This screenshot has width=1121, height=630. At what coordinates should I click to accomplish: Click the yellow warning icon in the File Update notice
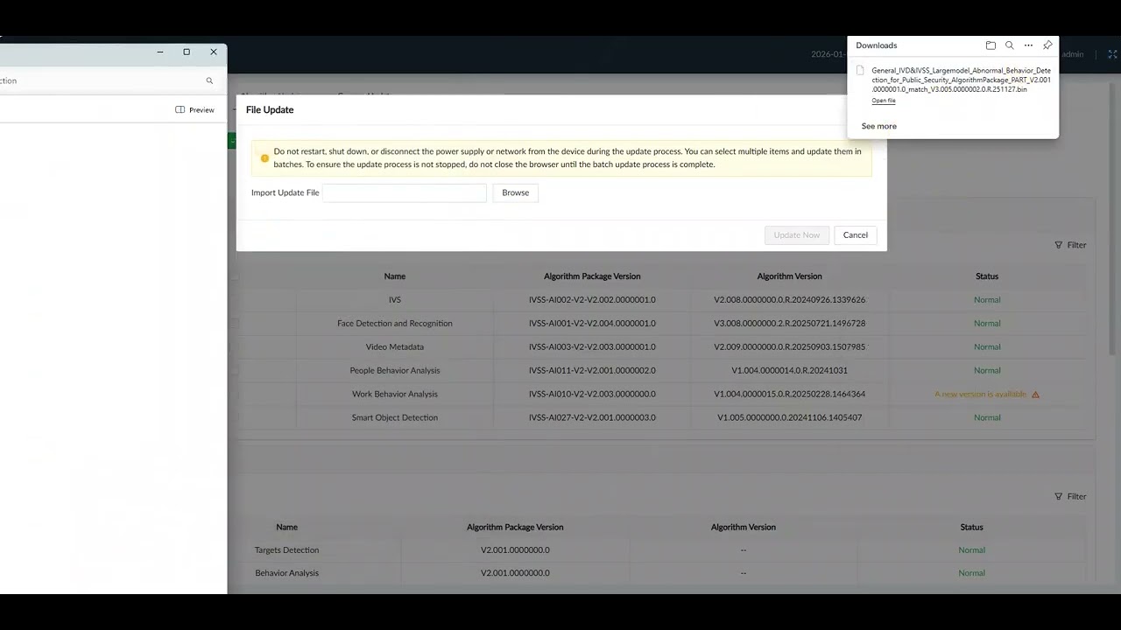[x=264, y=158]
